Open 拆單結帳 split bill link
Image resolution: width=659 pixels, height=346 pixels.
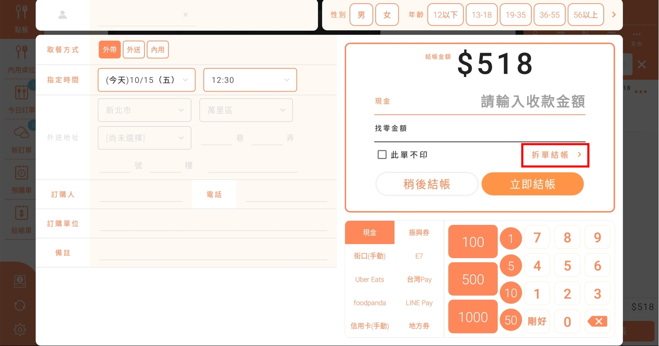coord(555,155)
